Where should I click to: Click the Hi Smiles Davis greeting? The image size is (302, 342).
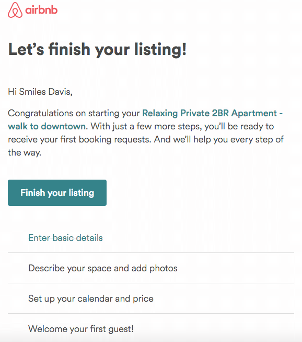pyautogui.click(x=40, y=92)
